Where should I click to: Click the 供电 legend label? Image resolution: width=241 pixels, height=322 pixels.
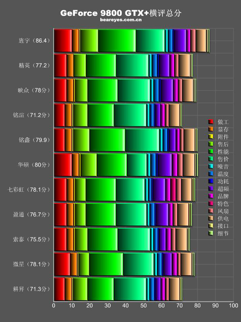(223, 218)
